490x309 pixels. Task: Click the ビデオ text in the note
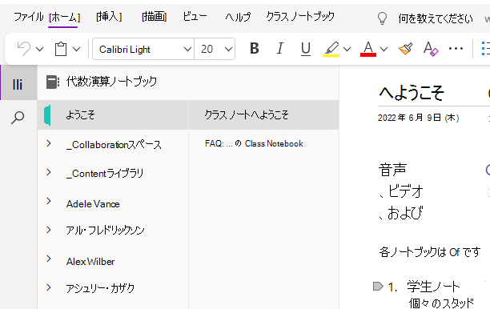tap(405, 191)
